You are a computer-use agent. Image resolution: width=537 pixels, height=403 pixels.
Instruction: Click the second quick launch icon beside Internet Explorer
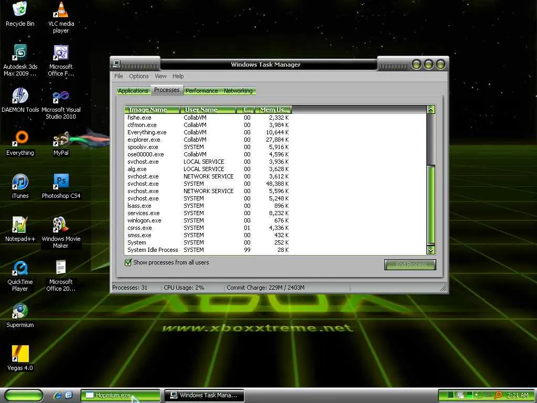69,395
